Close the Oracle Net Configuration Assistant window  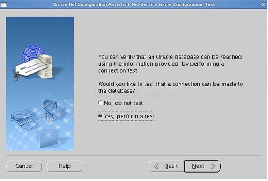click(264, 4)
